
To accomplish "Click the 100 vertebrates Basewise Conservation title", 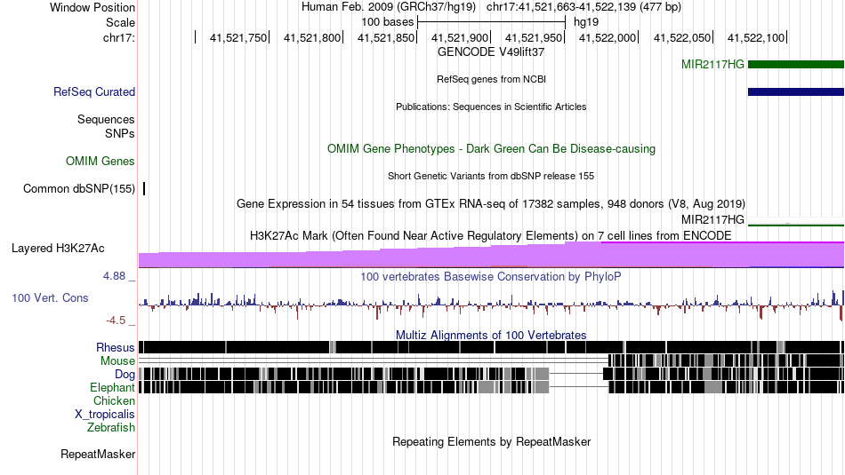I will point(491,276).
